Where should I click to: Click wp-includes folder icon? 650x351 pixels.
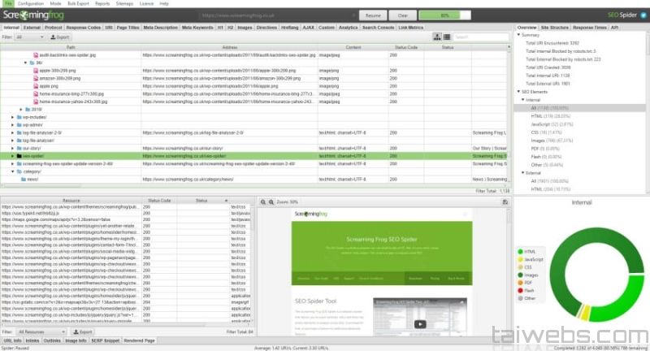(x=19, y=117)
